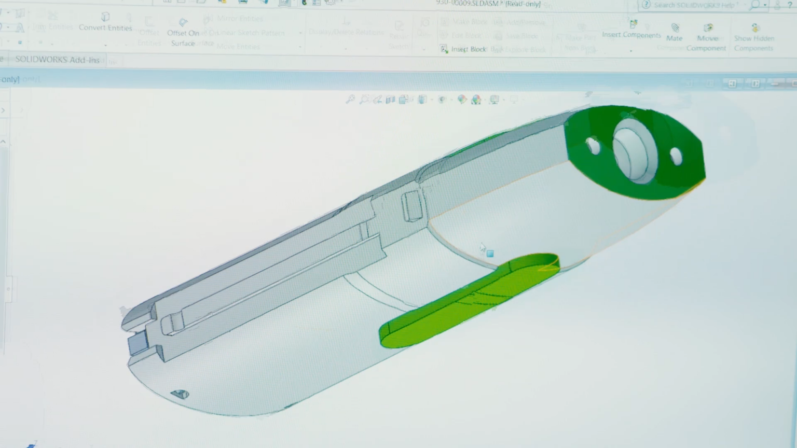Toggle the Hide/Show Items icon
The image size is (797, 448).
(x=442, y=99)
